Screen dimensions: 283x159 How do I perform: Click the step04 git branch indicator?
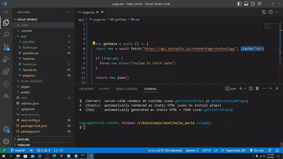coord(18,150)
